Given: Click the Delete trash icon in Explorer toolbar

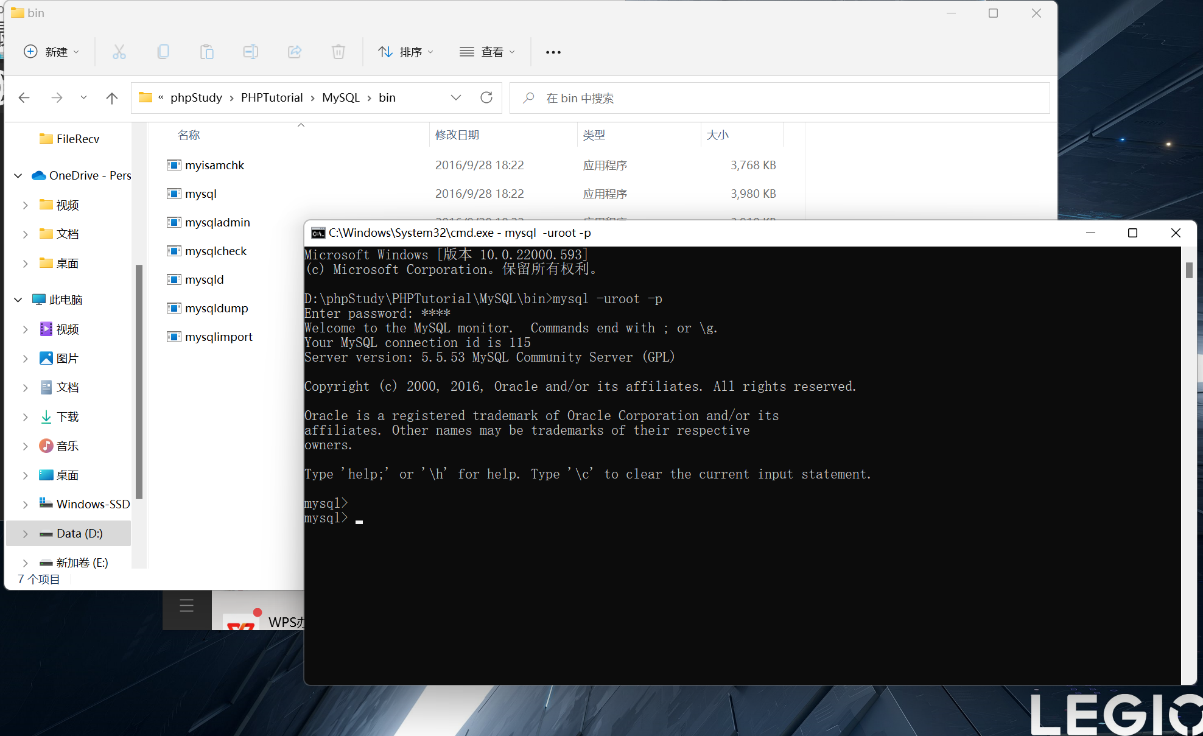Looking at the screenshot, I should point(338,52).
